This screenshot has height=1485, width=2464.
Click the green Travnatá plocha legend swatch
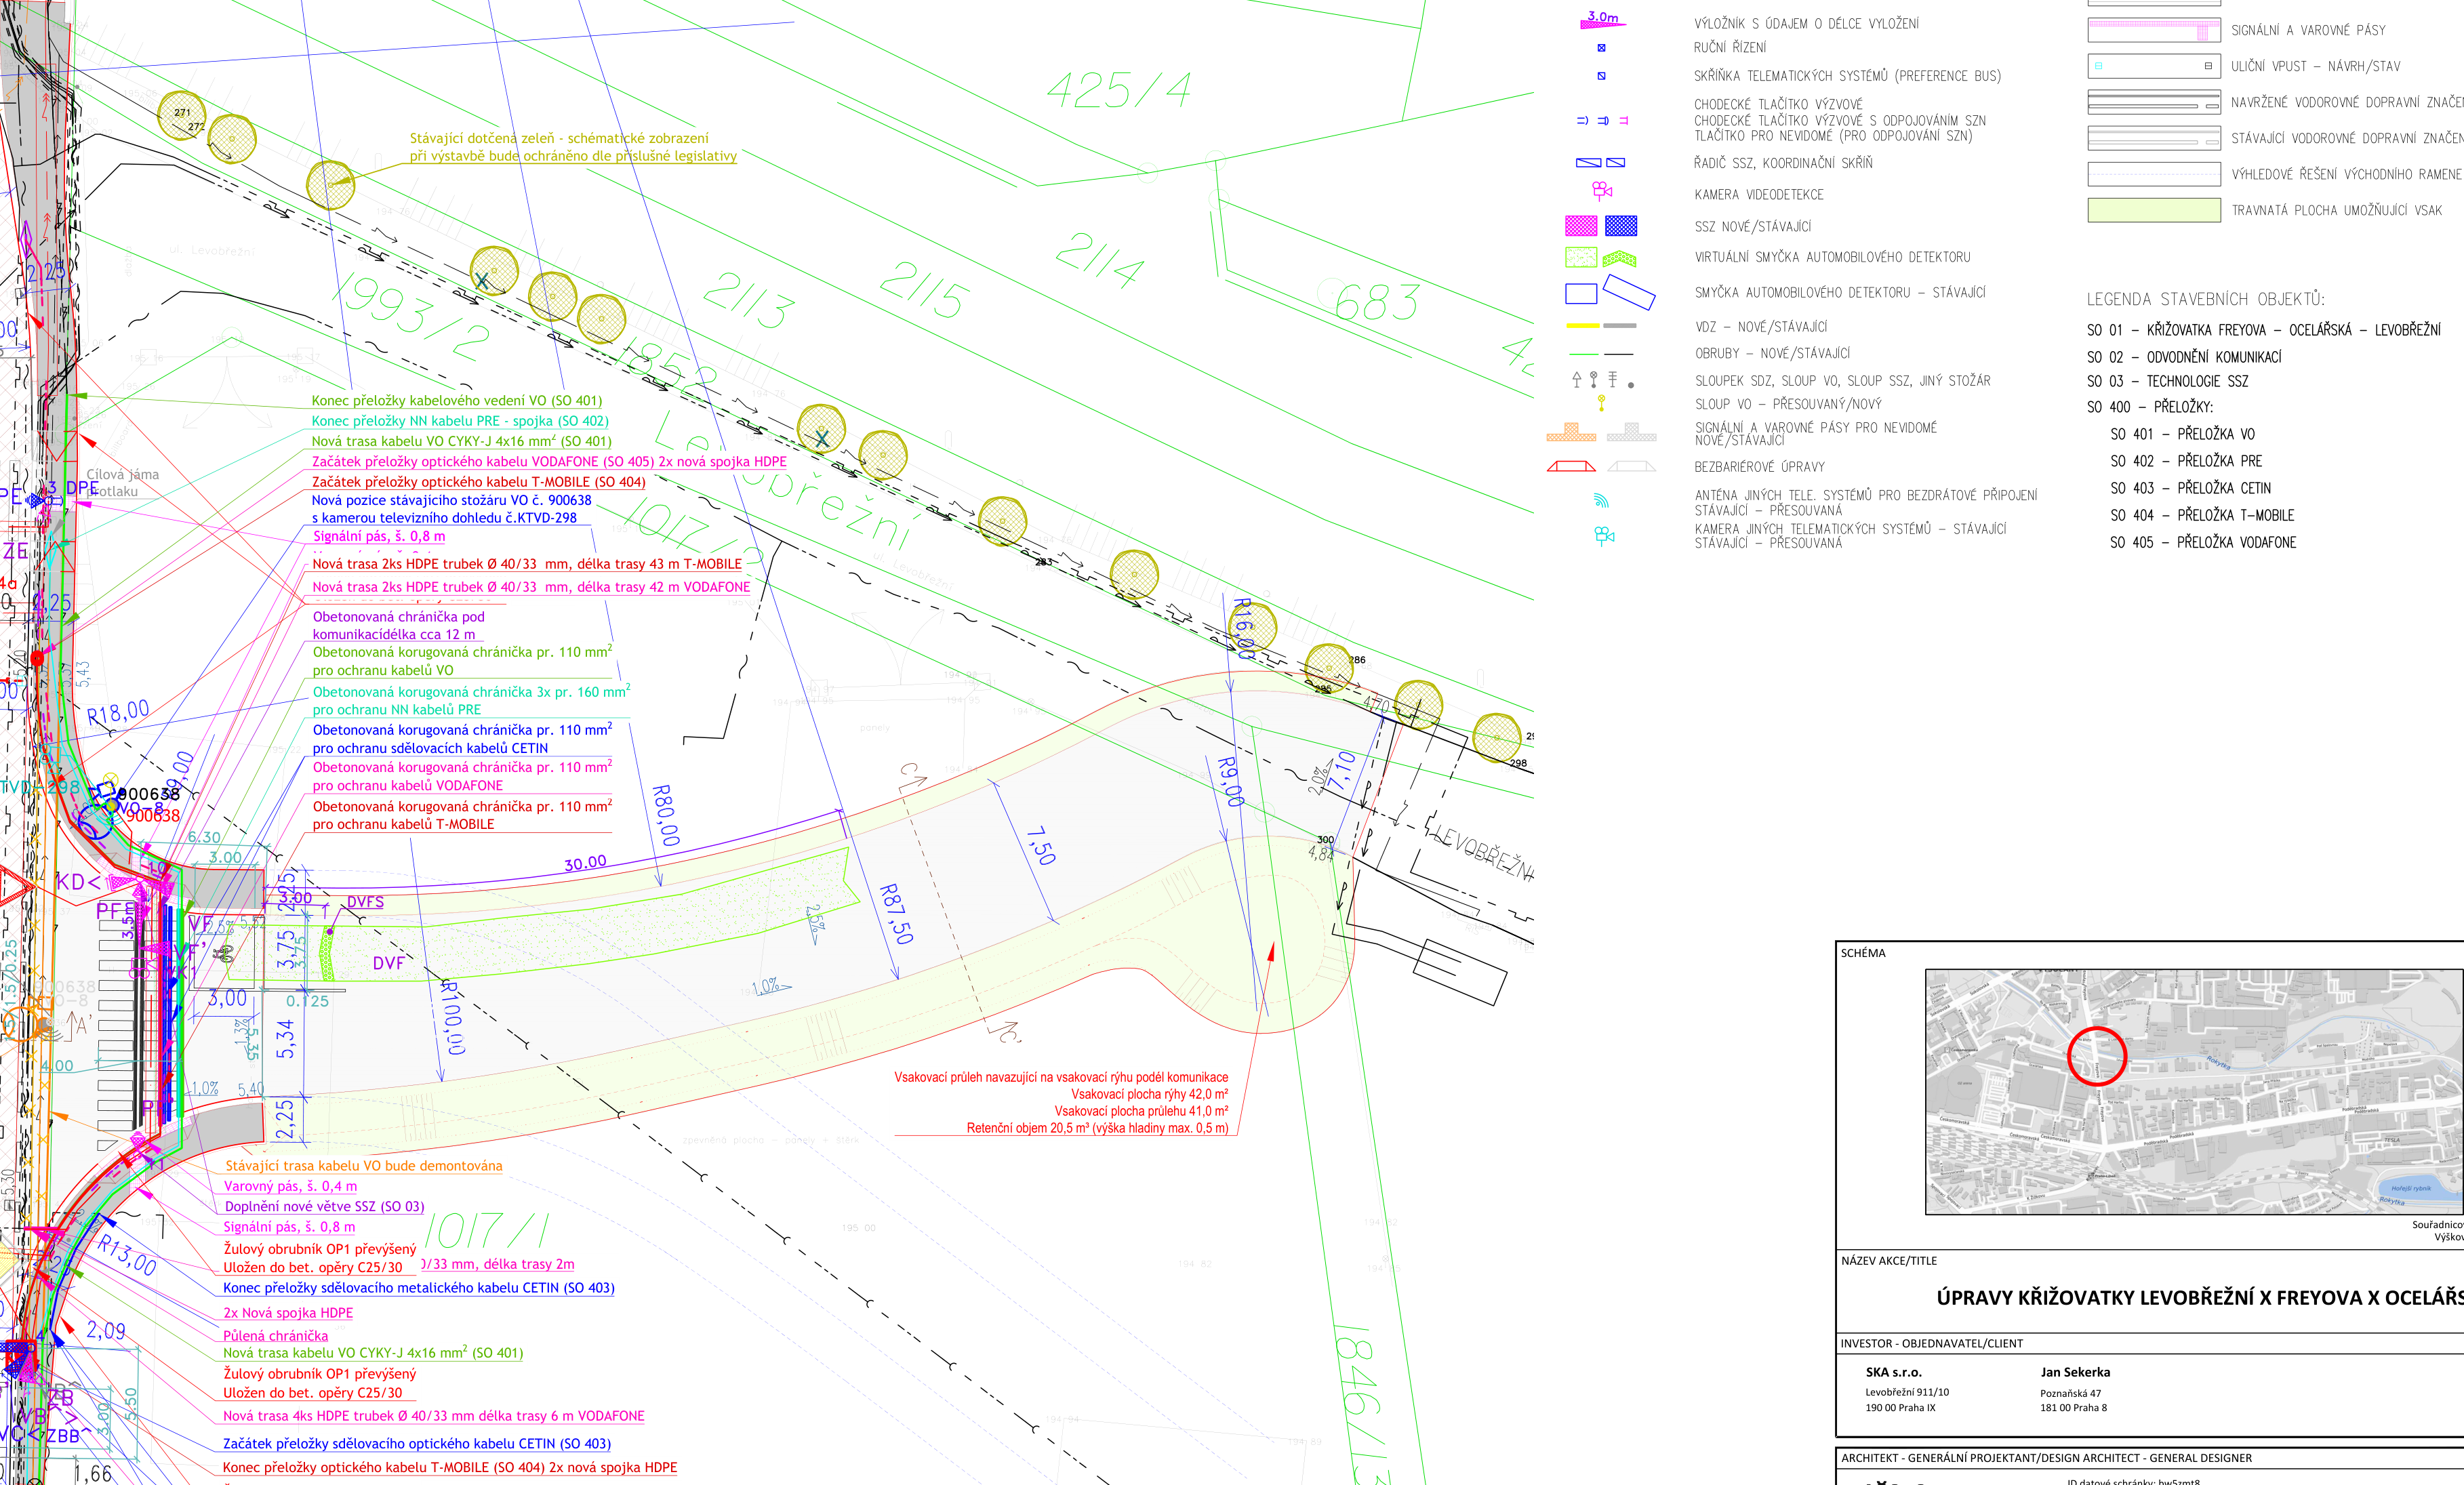[x=2153, y=210]
